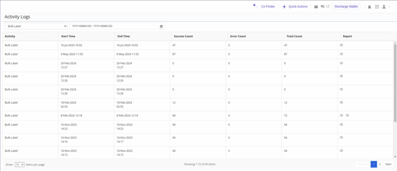Download report for 16-Jul-2024 16:02 entry
The width and height of the screenshot is (397, 171).
click(x=342, y=45)
